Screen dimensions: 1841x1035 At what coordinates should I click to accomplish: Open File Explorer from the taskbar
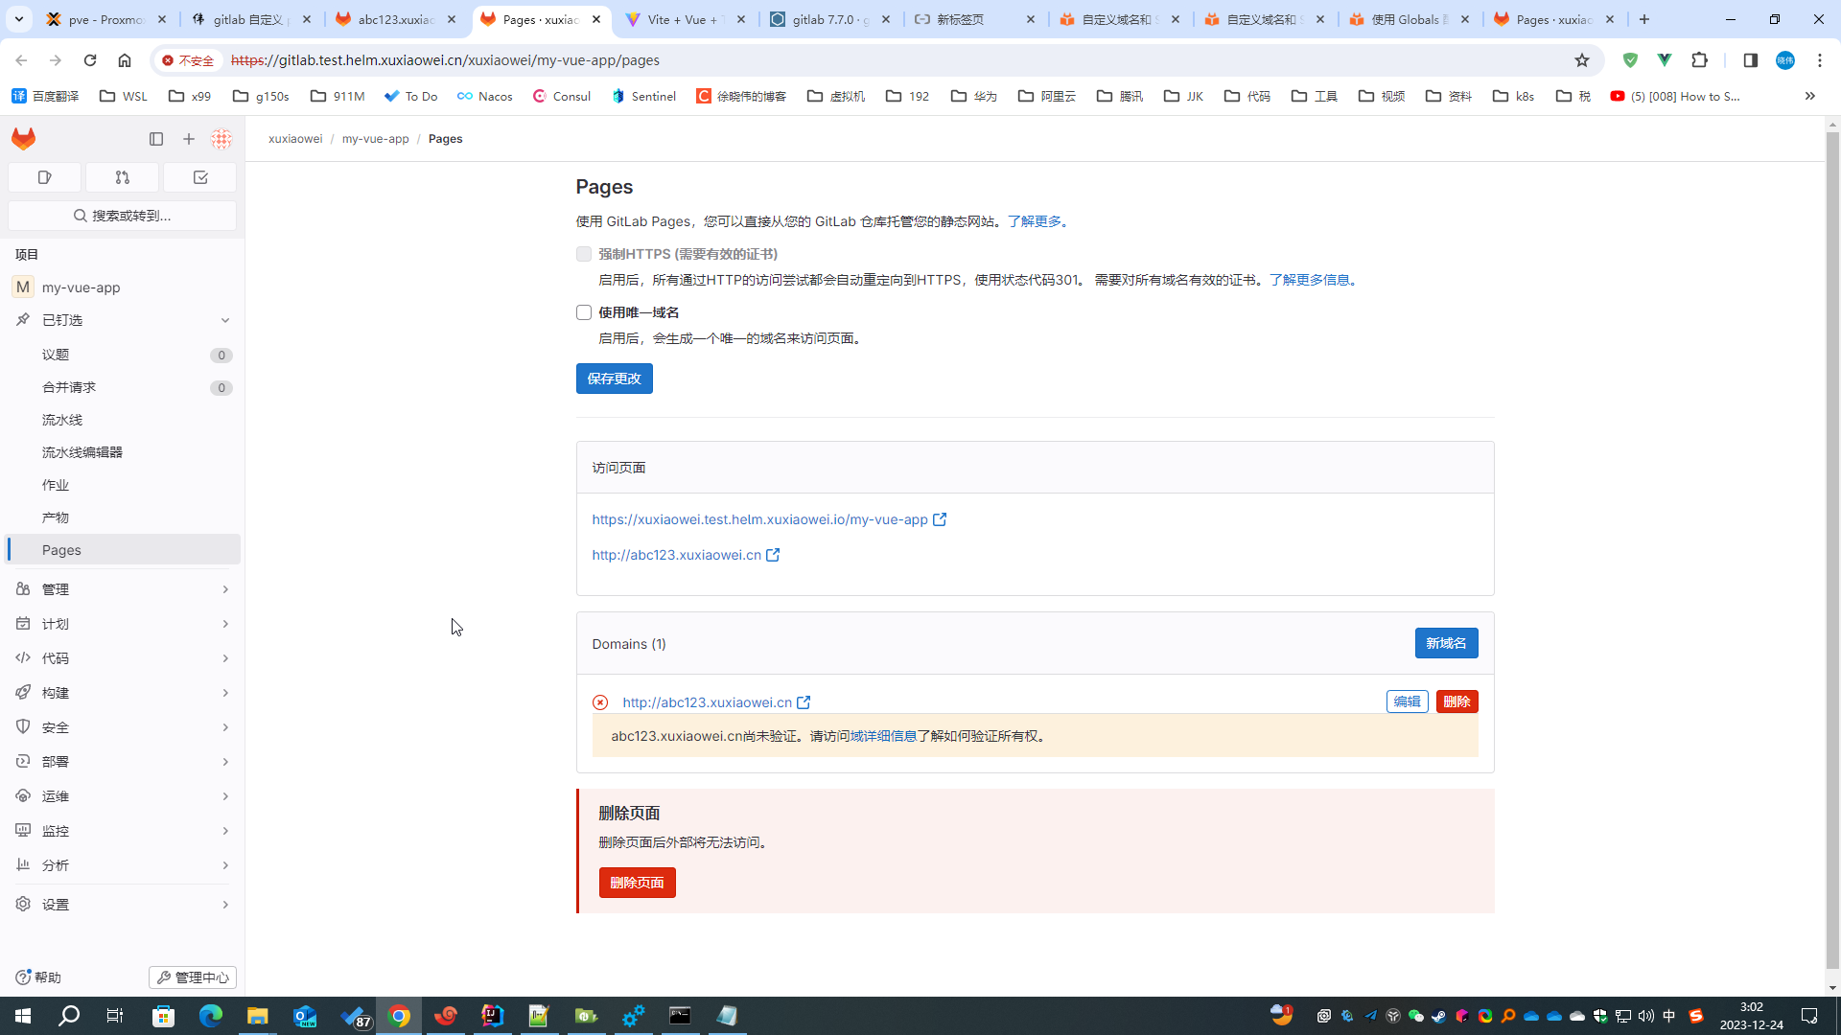coord(257,1016)
